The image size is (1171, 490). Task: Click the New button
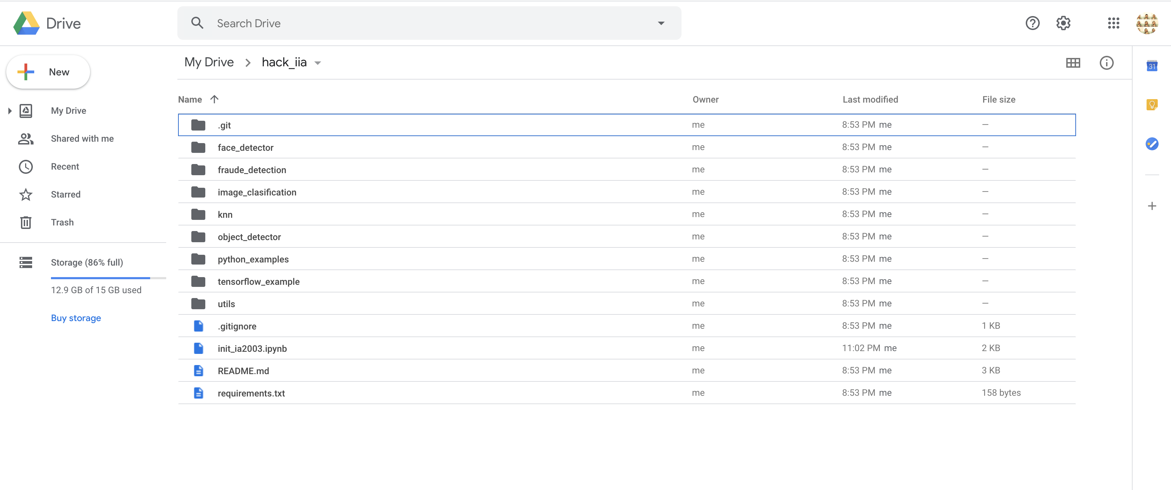tap(48, 72)
